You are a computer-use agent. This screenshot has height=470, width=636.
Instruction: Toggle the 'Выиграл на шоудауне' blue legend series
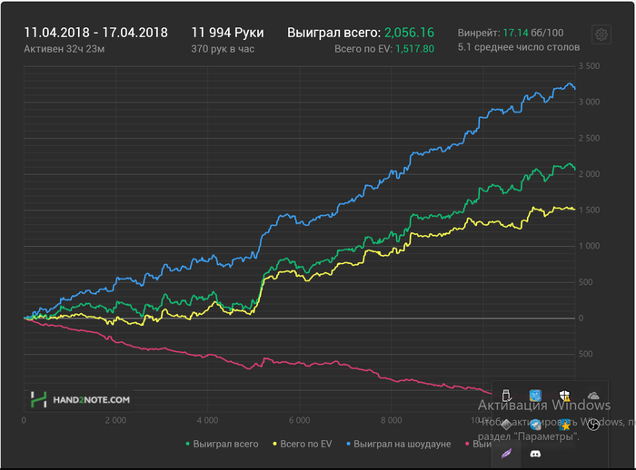point(399,444)
